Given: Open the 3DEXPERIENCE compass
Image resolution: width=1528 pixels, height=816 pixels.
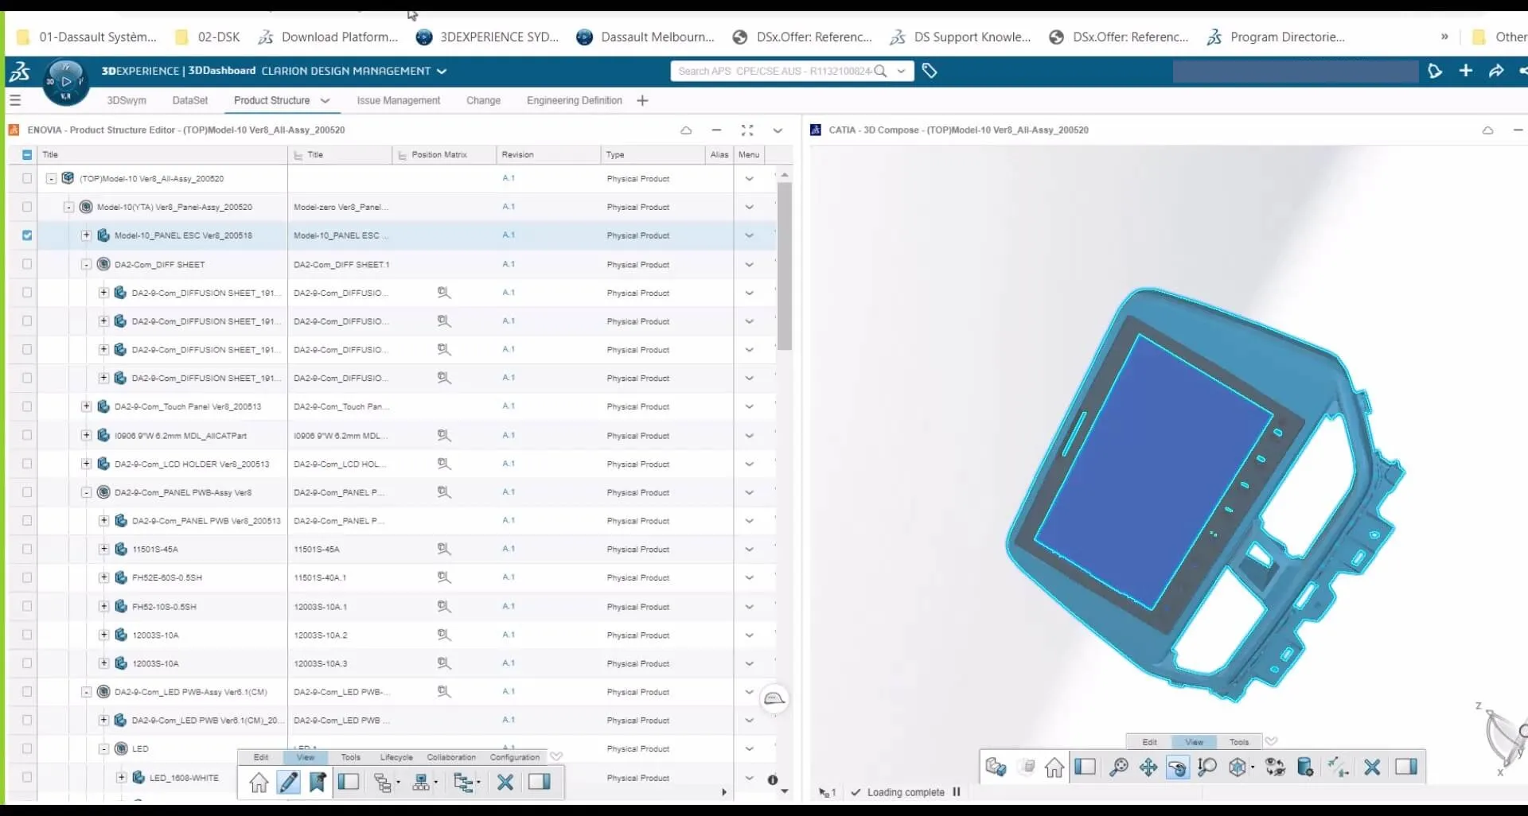Looking at the screenshot, I should click(x=66, y=81).
